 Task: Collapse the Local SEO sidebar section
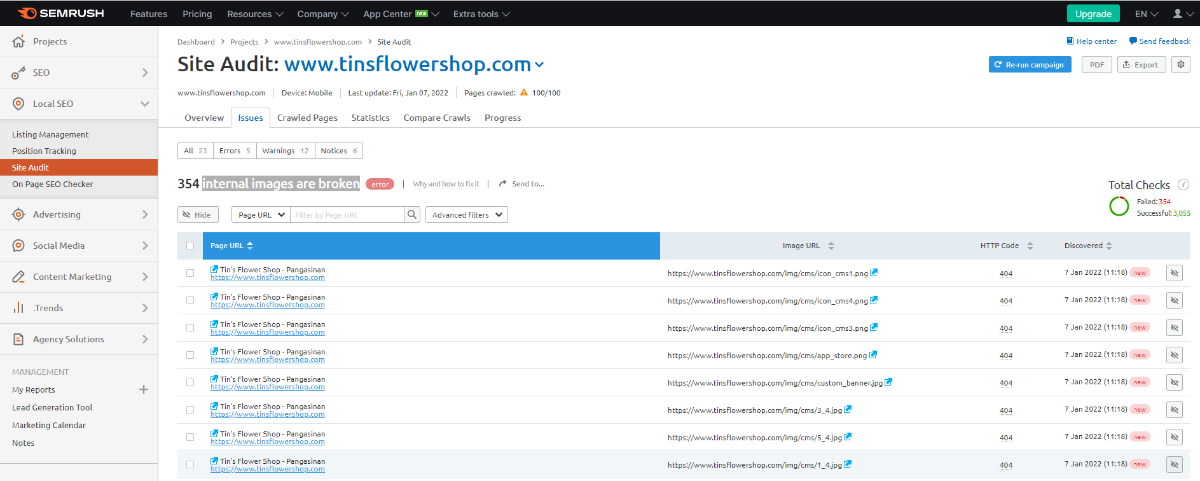(x=145, y=104)
